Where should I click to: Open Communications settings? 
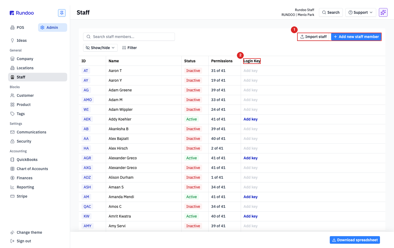(x=31, y=132)
